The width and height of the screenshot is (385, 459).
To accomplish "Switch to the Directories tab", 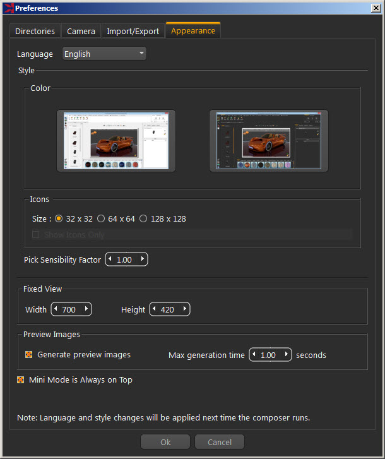I will (35, 31).
